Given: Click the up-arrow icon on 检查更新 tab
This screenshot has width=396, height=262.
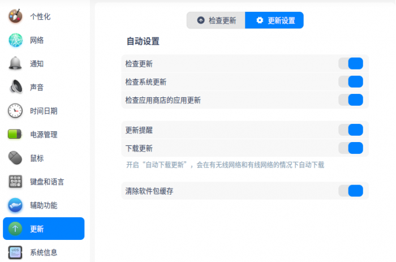Looking at the screenshot, I should 201,20.
